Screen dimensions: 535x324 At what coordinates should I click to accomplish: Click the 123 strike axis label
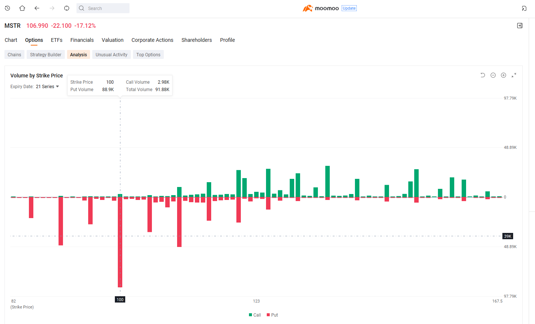256,301
